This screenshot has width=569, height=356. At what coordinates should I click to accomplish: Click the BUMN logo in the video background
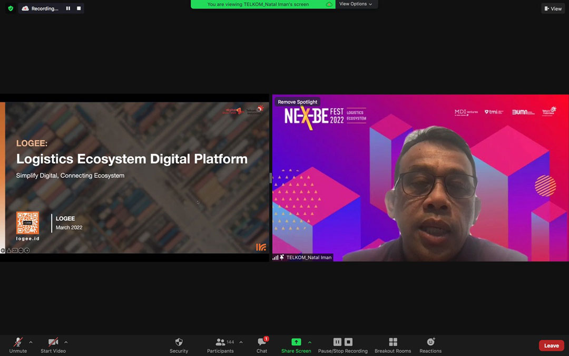[523, 112]
